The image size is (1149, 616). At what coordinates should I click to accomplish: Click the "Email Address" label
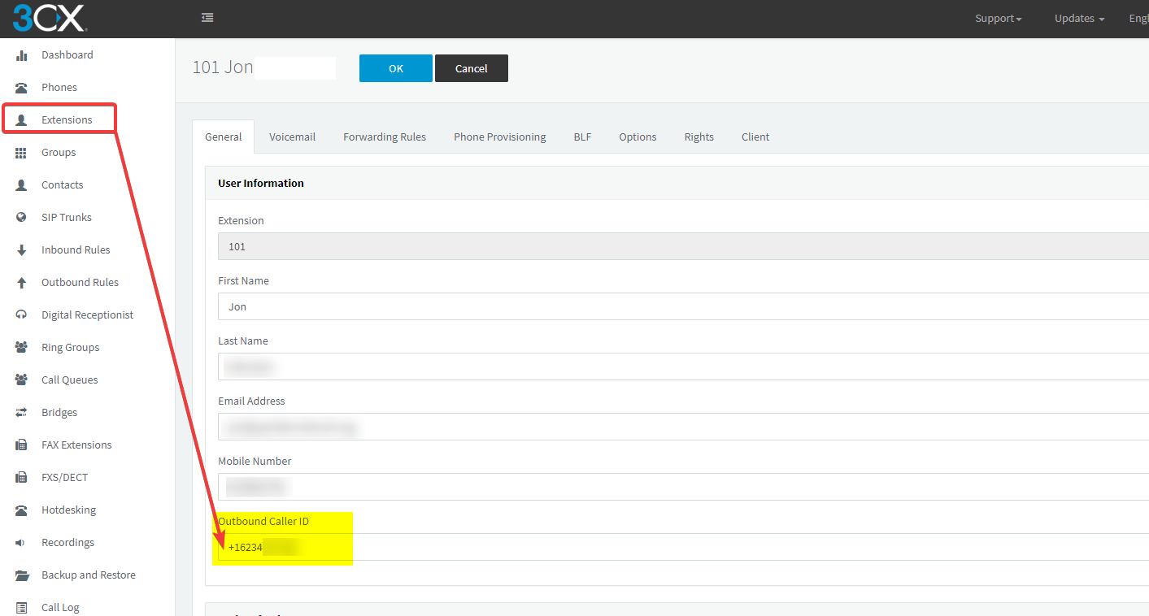pos(251,401)
